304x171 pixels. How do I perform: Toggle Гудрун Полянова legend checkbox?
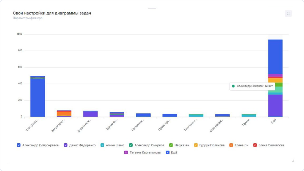[x=196, y=145]
